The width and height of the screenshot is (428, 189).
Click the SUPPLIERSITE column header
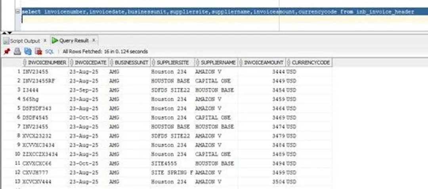[172, 63]
